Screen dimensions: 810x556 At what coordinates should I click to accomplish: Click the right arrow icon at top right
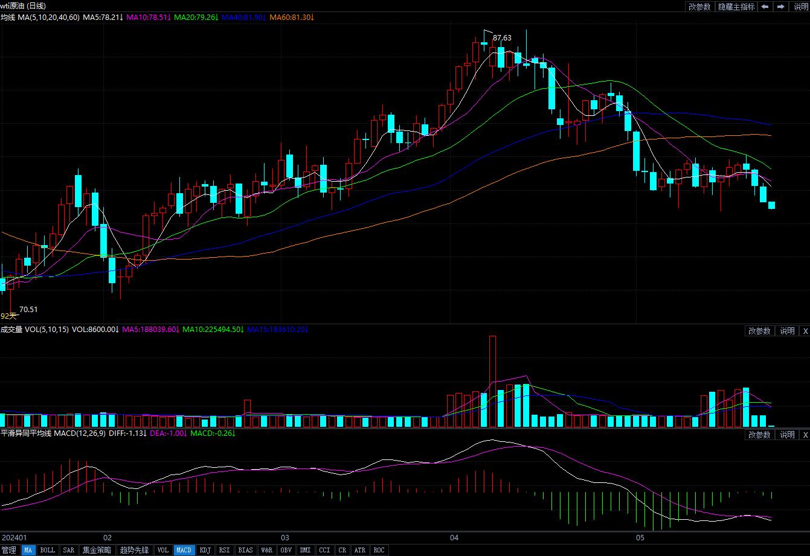[x=781, y=7]
